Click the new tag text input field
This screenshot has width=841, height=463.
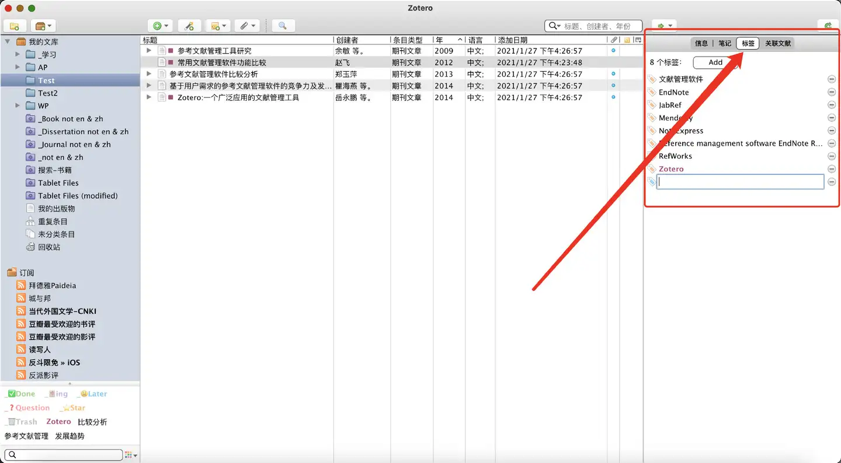[741, 182]
